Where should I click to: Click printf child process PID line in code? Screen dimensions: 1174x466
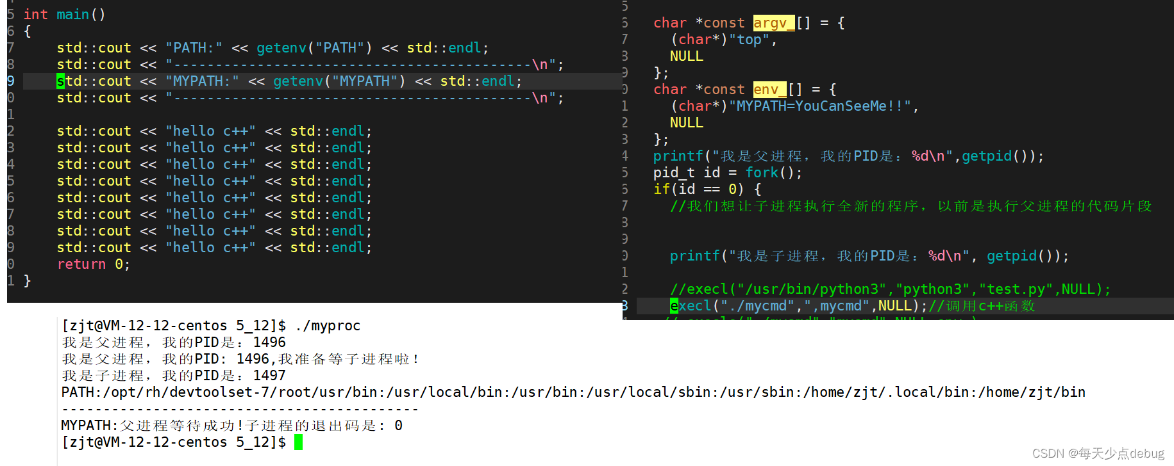pos(869,256)
